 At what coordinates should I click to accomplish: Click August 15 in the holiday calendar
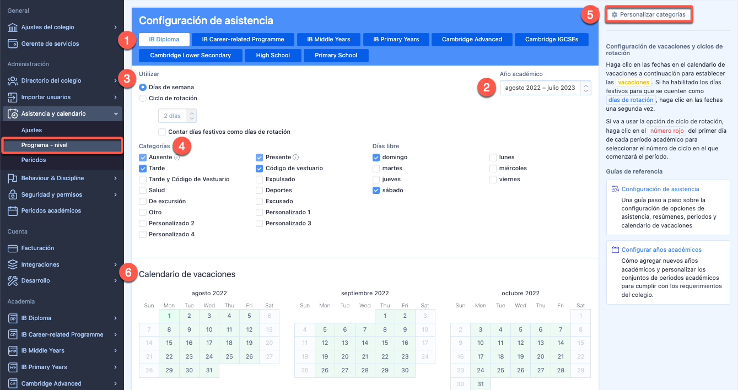coord(169,343)
